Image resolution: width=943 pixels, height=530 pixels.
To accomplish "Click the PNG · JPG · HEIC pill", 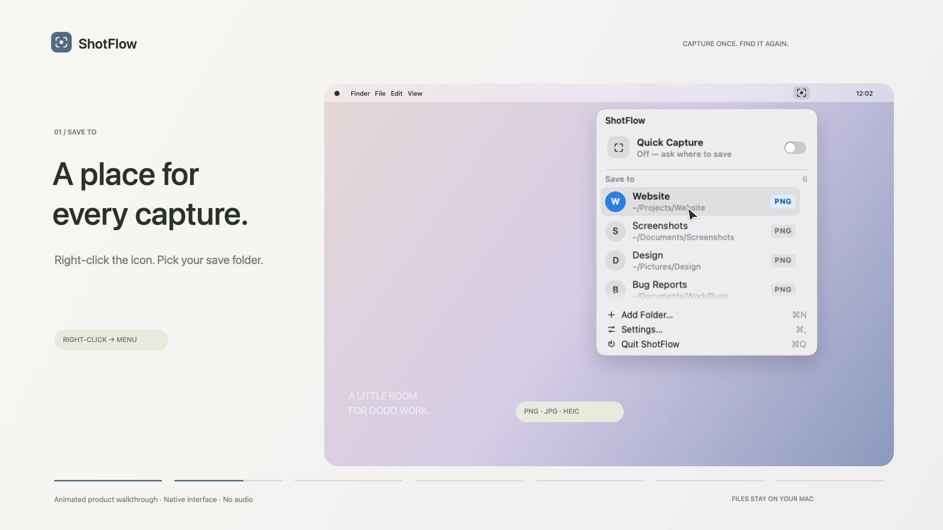I will click(569, 412).
